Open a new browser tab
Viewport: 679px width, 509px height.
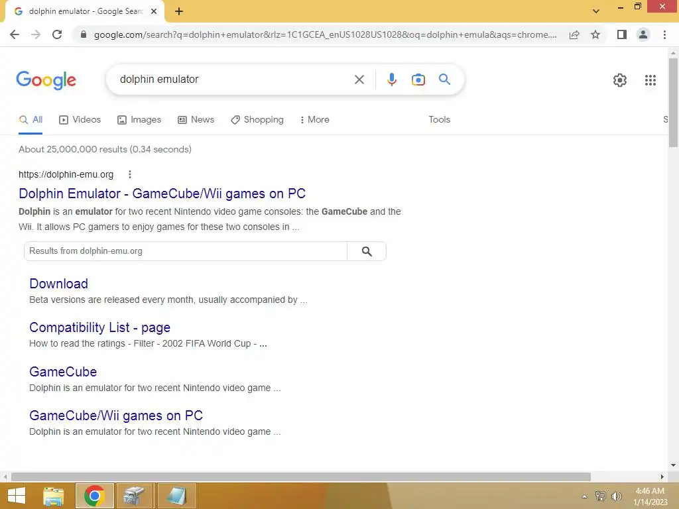(x=179, y=11)
